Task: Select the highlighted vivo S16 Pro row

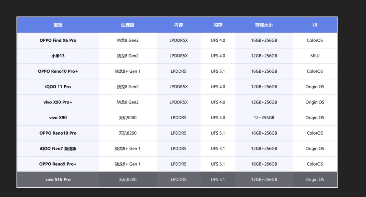Action: [x=177, y=179]
